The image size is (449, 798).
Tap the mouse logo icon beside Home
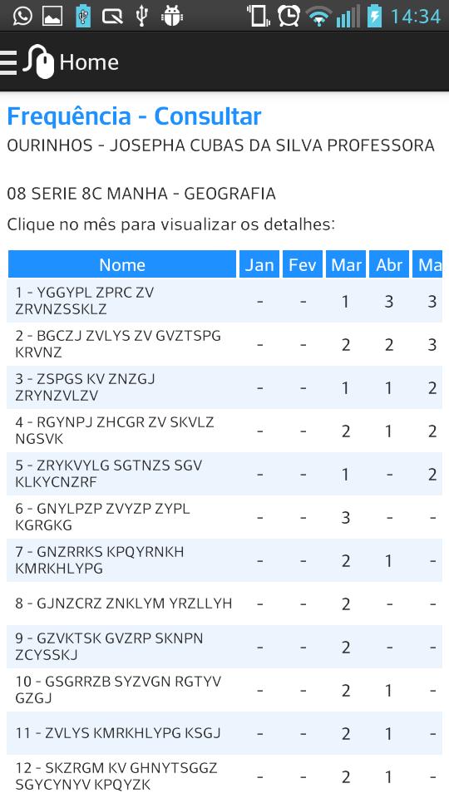click(39, 62)
